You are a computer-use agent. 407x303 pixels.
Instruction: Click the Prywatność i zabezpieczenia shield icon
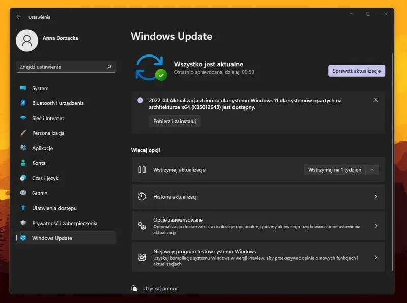click(23, 223)
